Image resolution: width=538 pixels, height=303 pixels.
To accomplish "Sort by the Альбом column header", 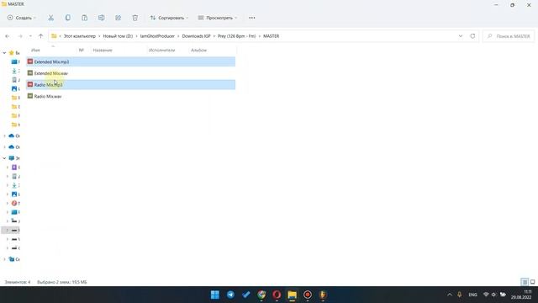I will (198, 50).
